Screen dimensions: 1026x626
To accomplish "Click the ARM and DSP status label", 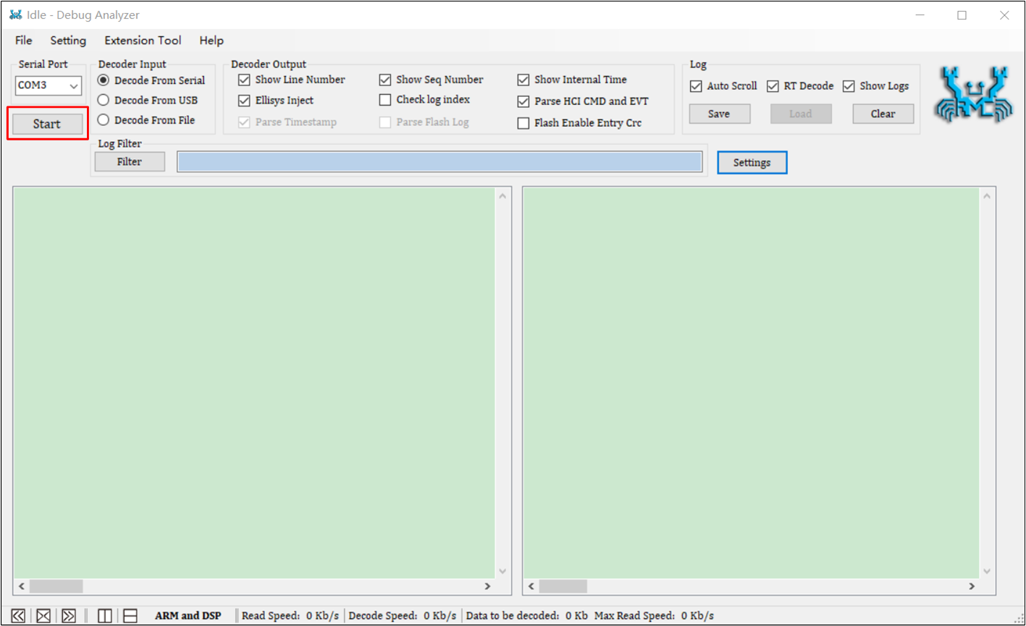I will pyautogui.click(x=188, y=616).
